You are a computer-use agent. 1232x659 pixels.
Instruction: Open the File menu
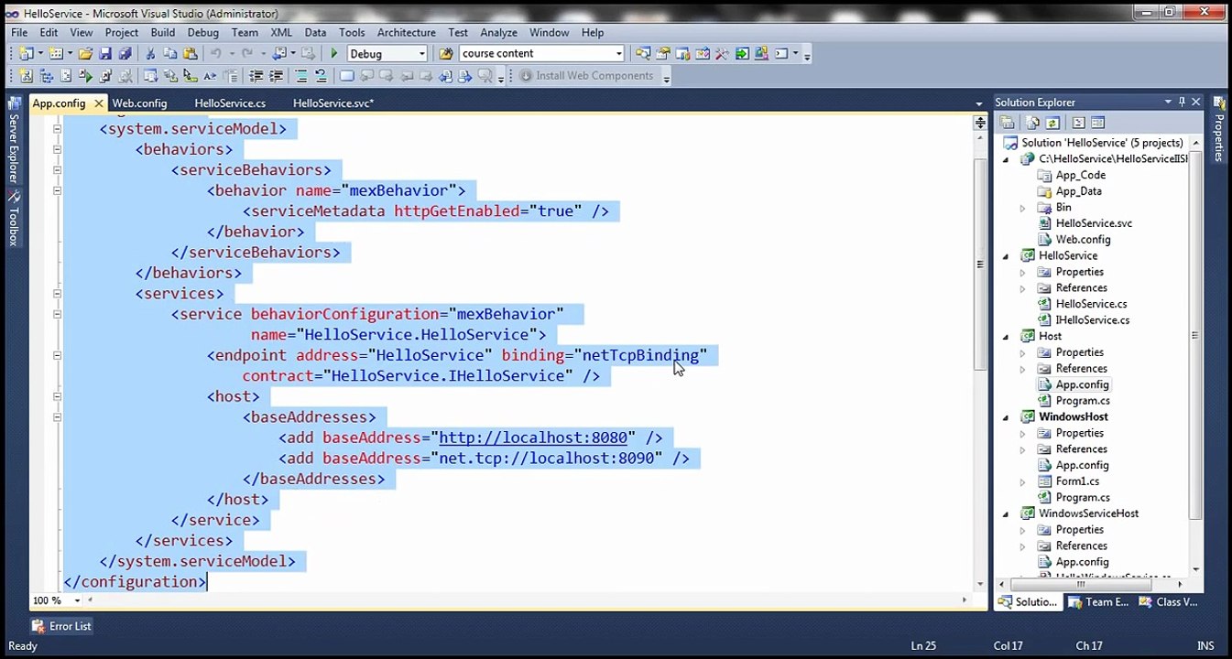pos(19,32)
